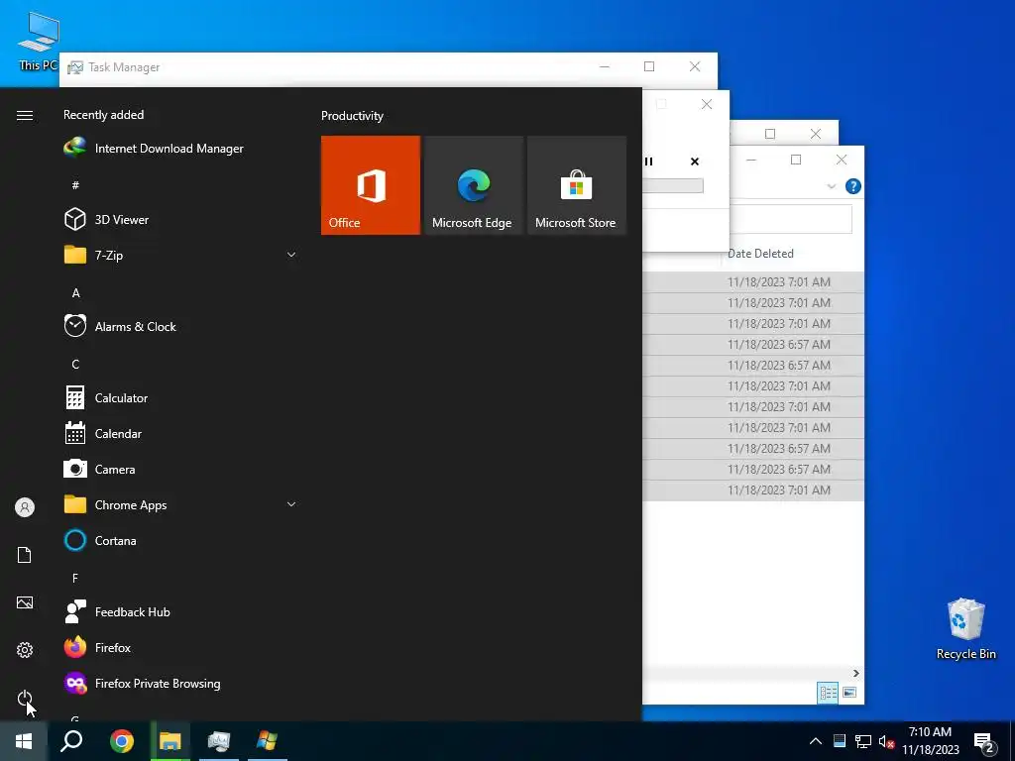Open Firefox from Start menu
Viewport: 1015px width, 761px height.
[x=98, y=647]
